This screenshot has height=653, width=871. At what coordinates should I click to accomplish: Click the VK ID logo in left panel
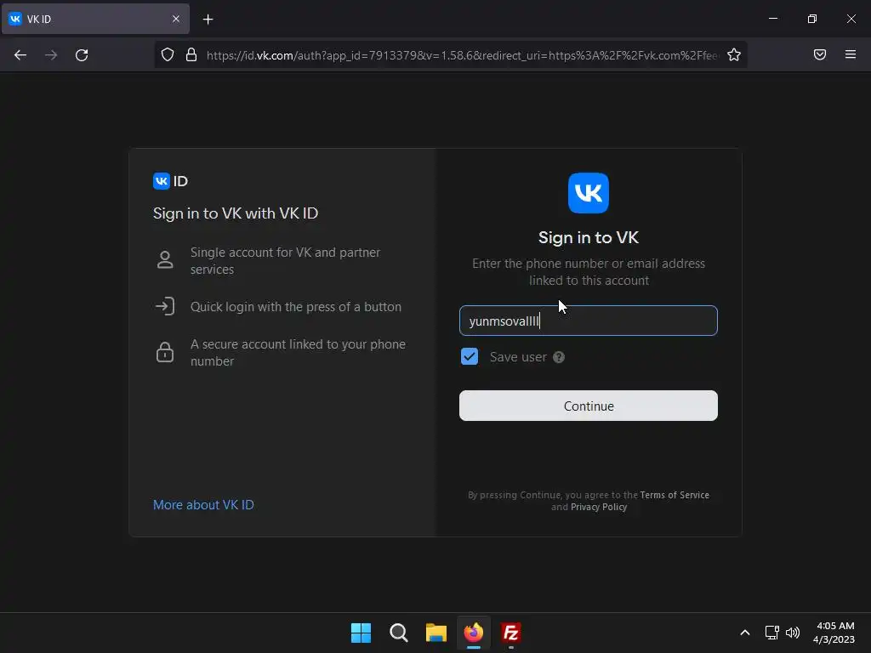coord(170,181)
